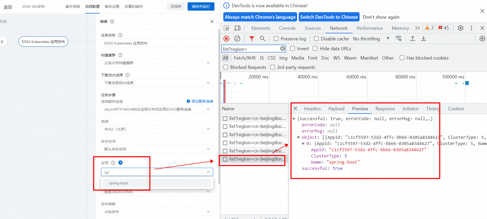Image resolution: width=487 pixels, height=219 pixels.
Task: Clear the network log icon
Action: coord(237,39)
